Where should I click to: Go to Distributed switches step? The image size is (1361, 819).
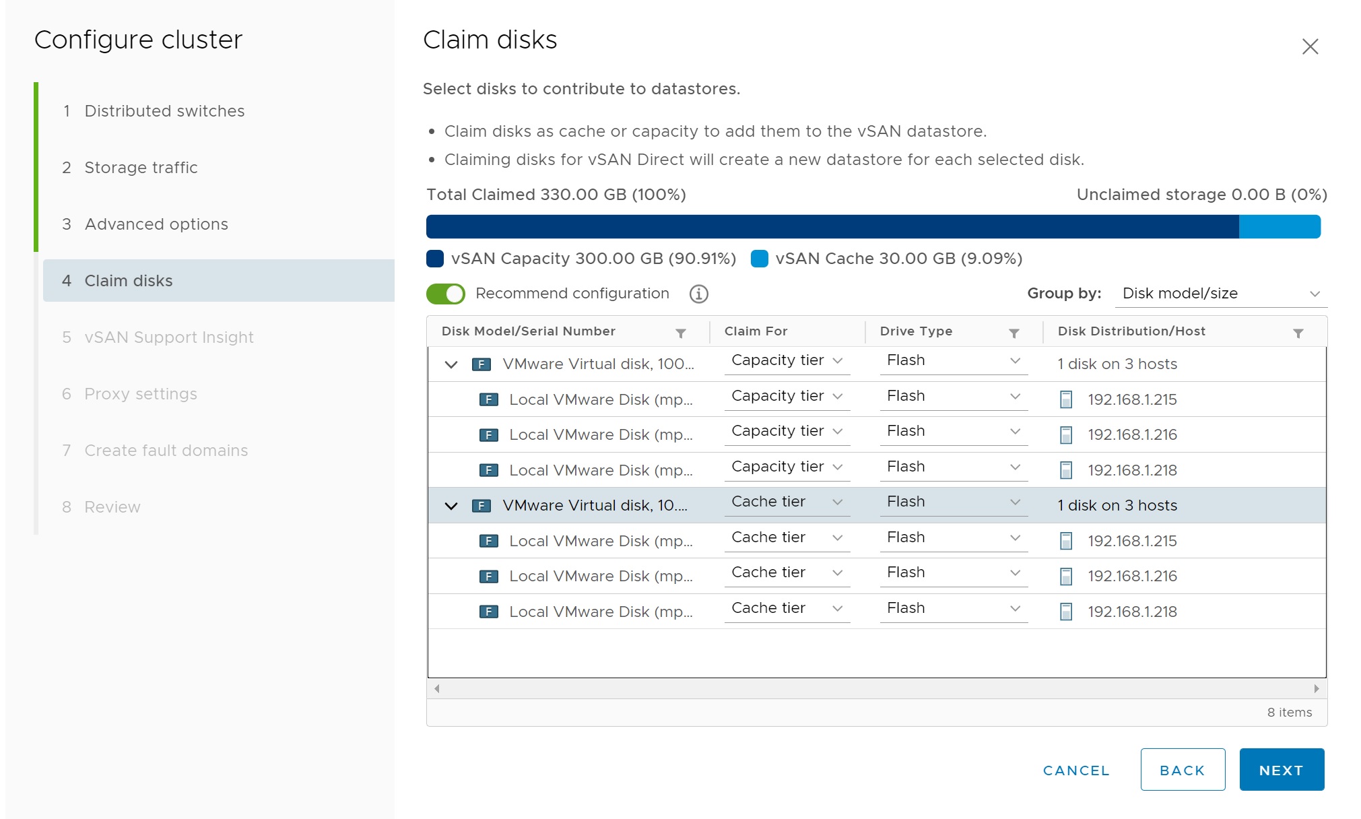pyautogui.click(x=164, y=111)
